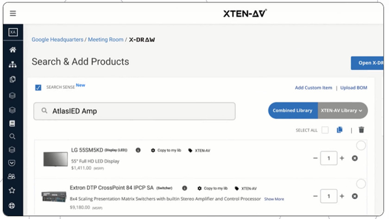389x219 pixels.
Task: Open the hierarchy/org chart sidebar icon
Action: coord(13,65)
